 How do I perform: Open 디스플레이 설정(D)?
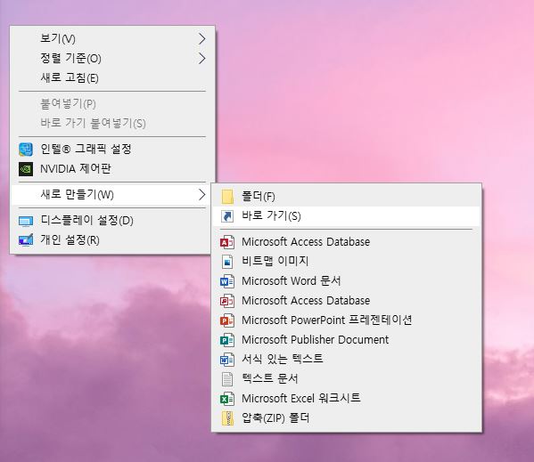point(112,221)
